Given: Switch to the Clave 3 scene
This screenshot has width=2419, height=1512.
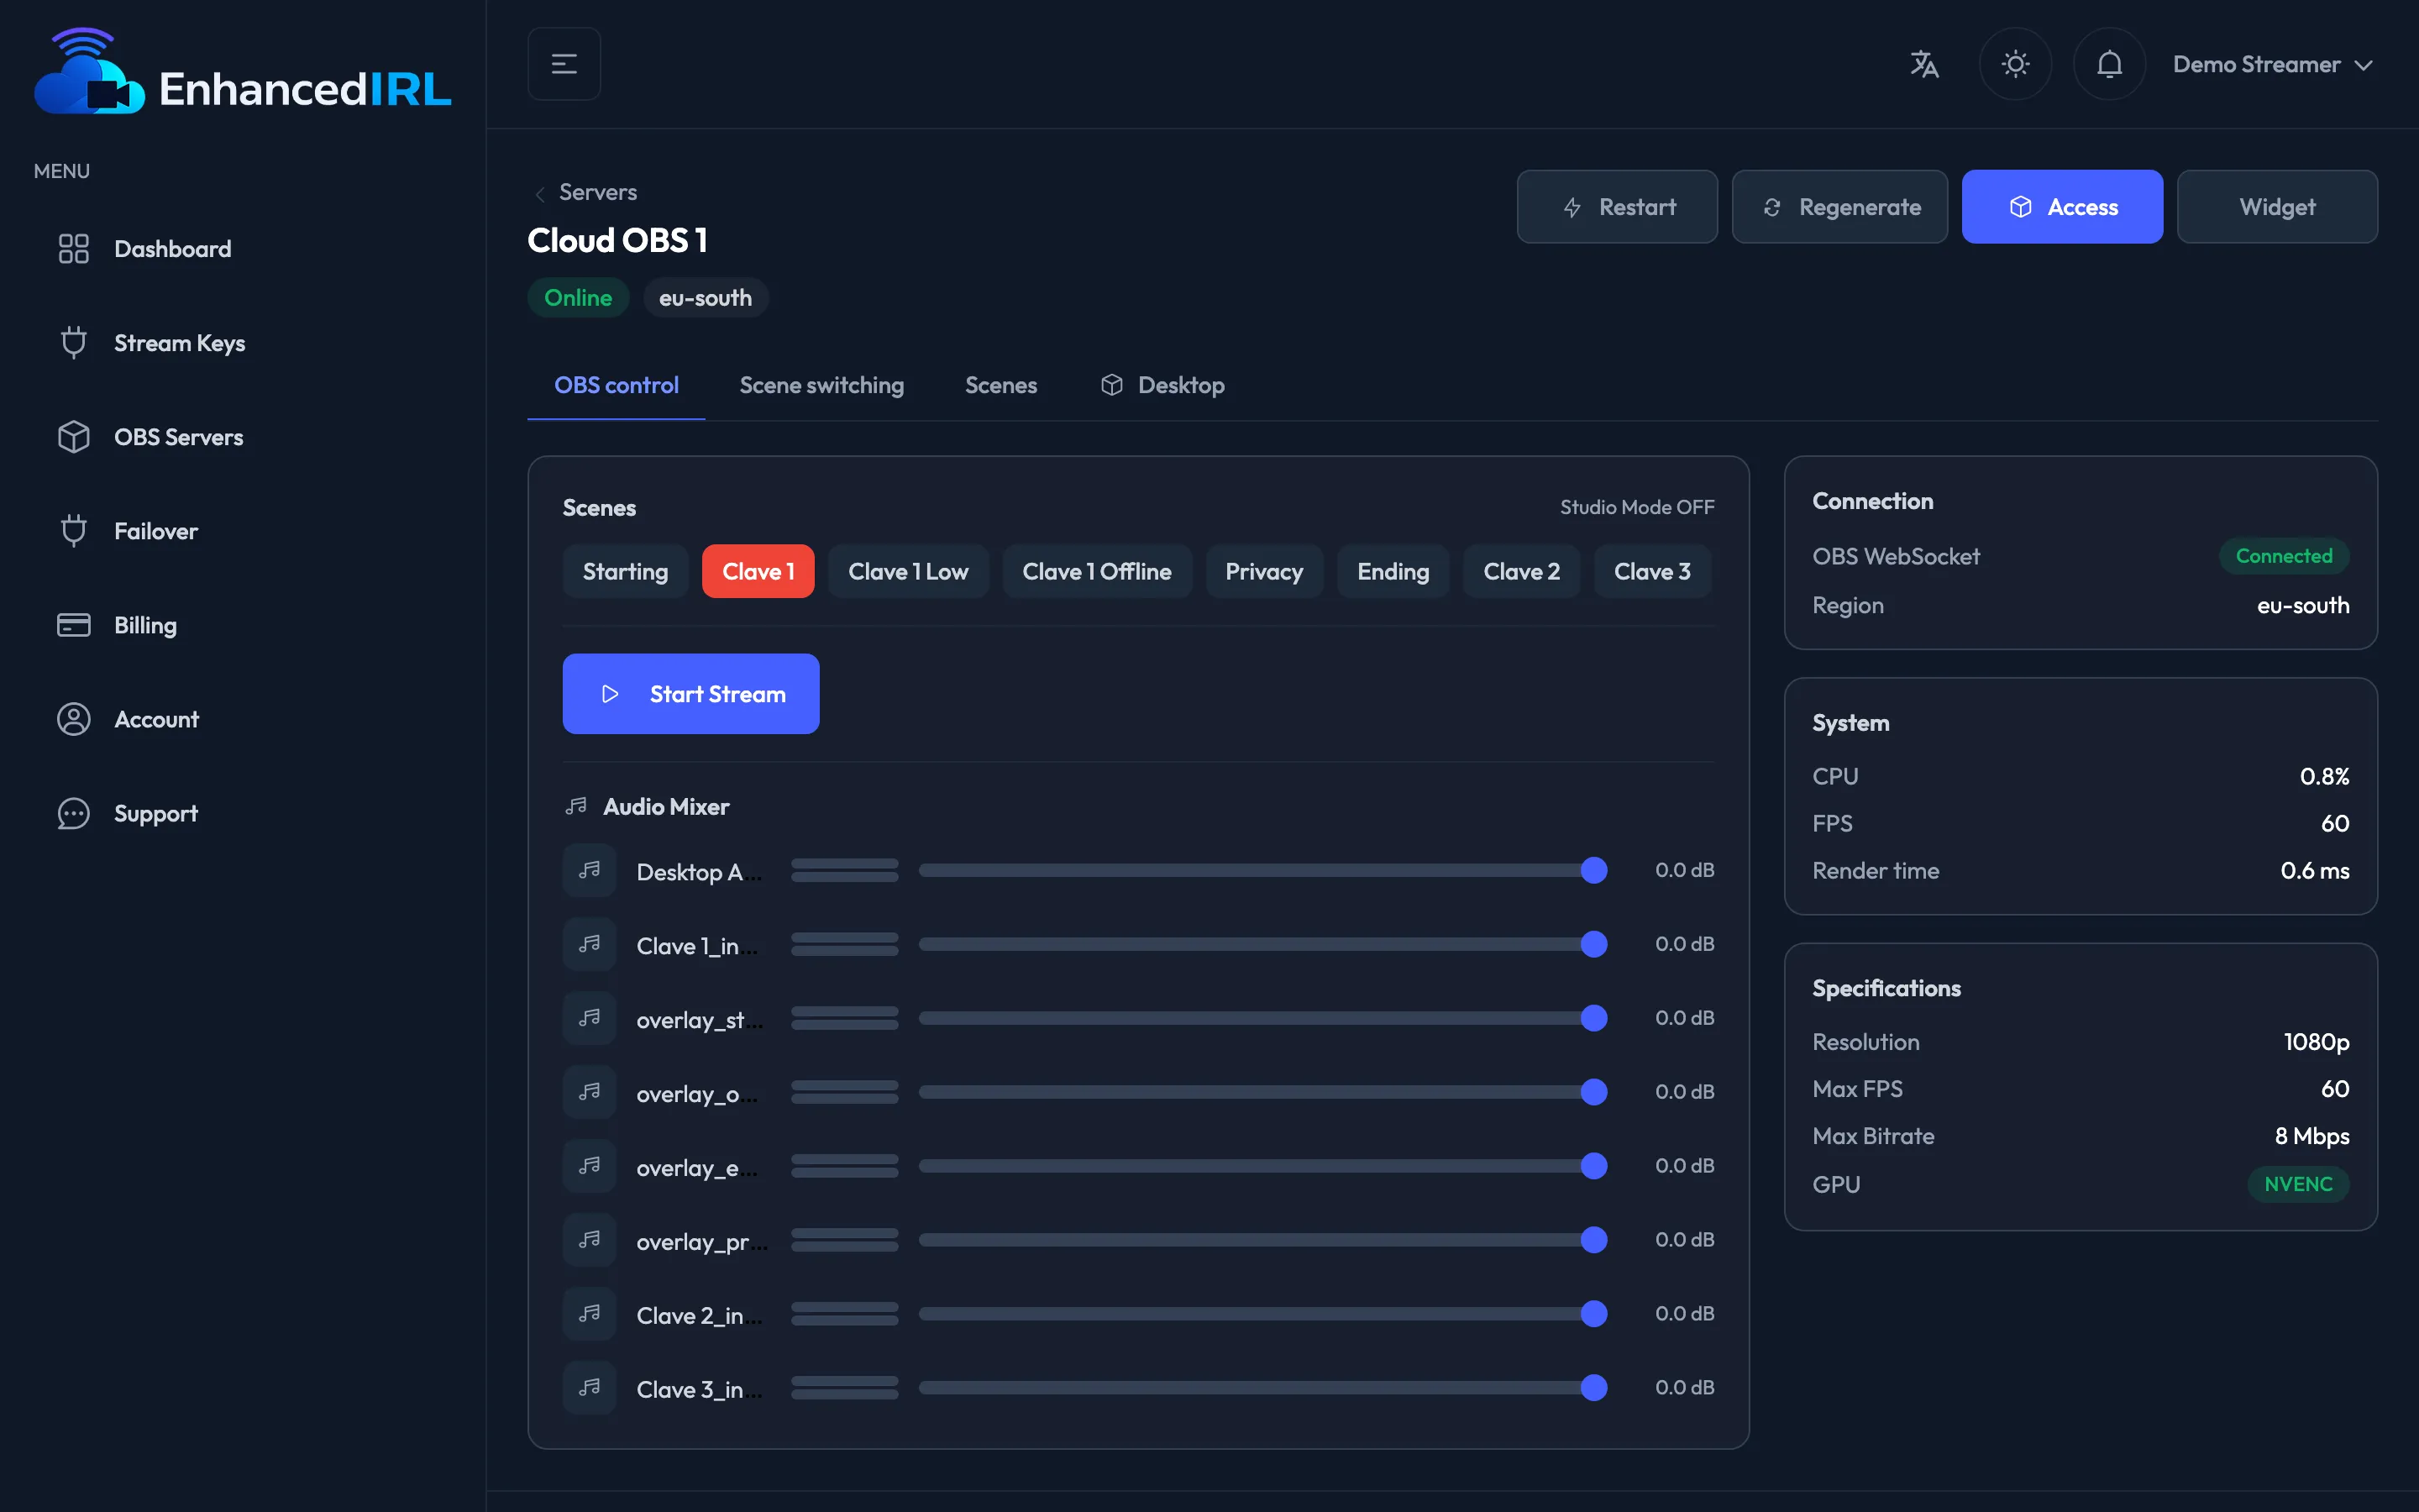Looking at the screenshot, I should click(1652, 571).
